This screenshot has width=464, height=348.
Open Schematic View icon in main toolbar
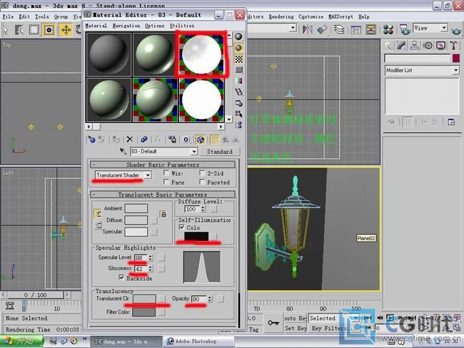click(370, 29)
